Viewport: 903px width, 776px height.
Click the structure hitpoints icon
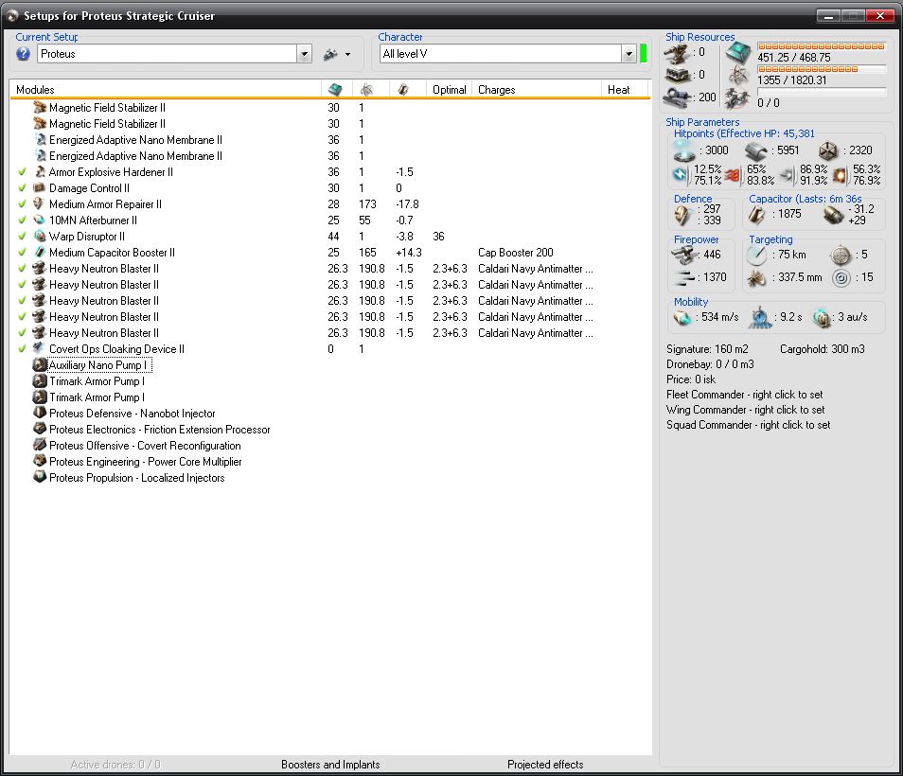[x=828, y=150]
